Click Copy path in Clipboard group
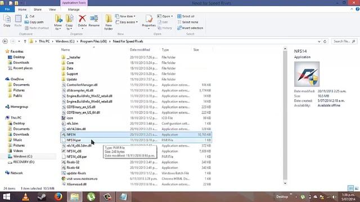The height and width of the screenshot is (202, 360). (x=34, y=22)
